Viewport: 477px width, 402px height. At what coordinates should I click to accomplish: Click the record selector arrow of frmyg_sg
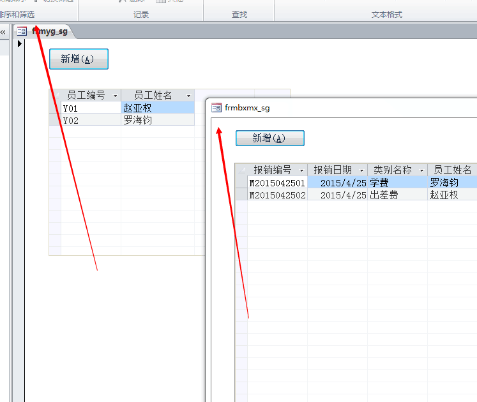click(19, 44)
